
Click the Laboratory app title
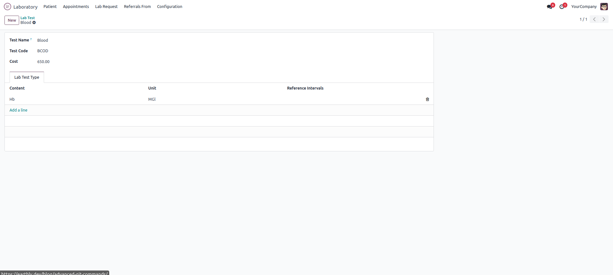click(x=26, y=7)
